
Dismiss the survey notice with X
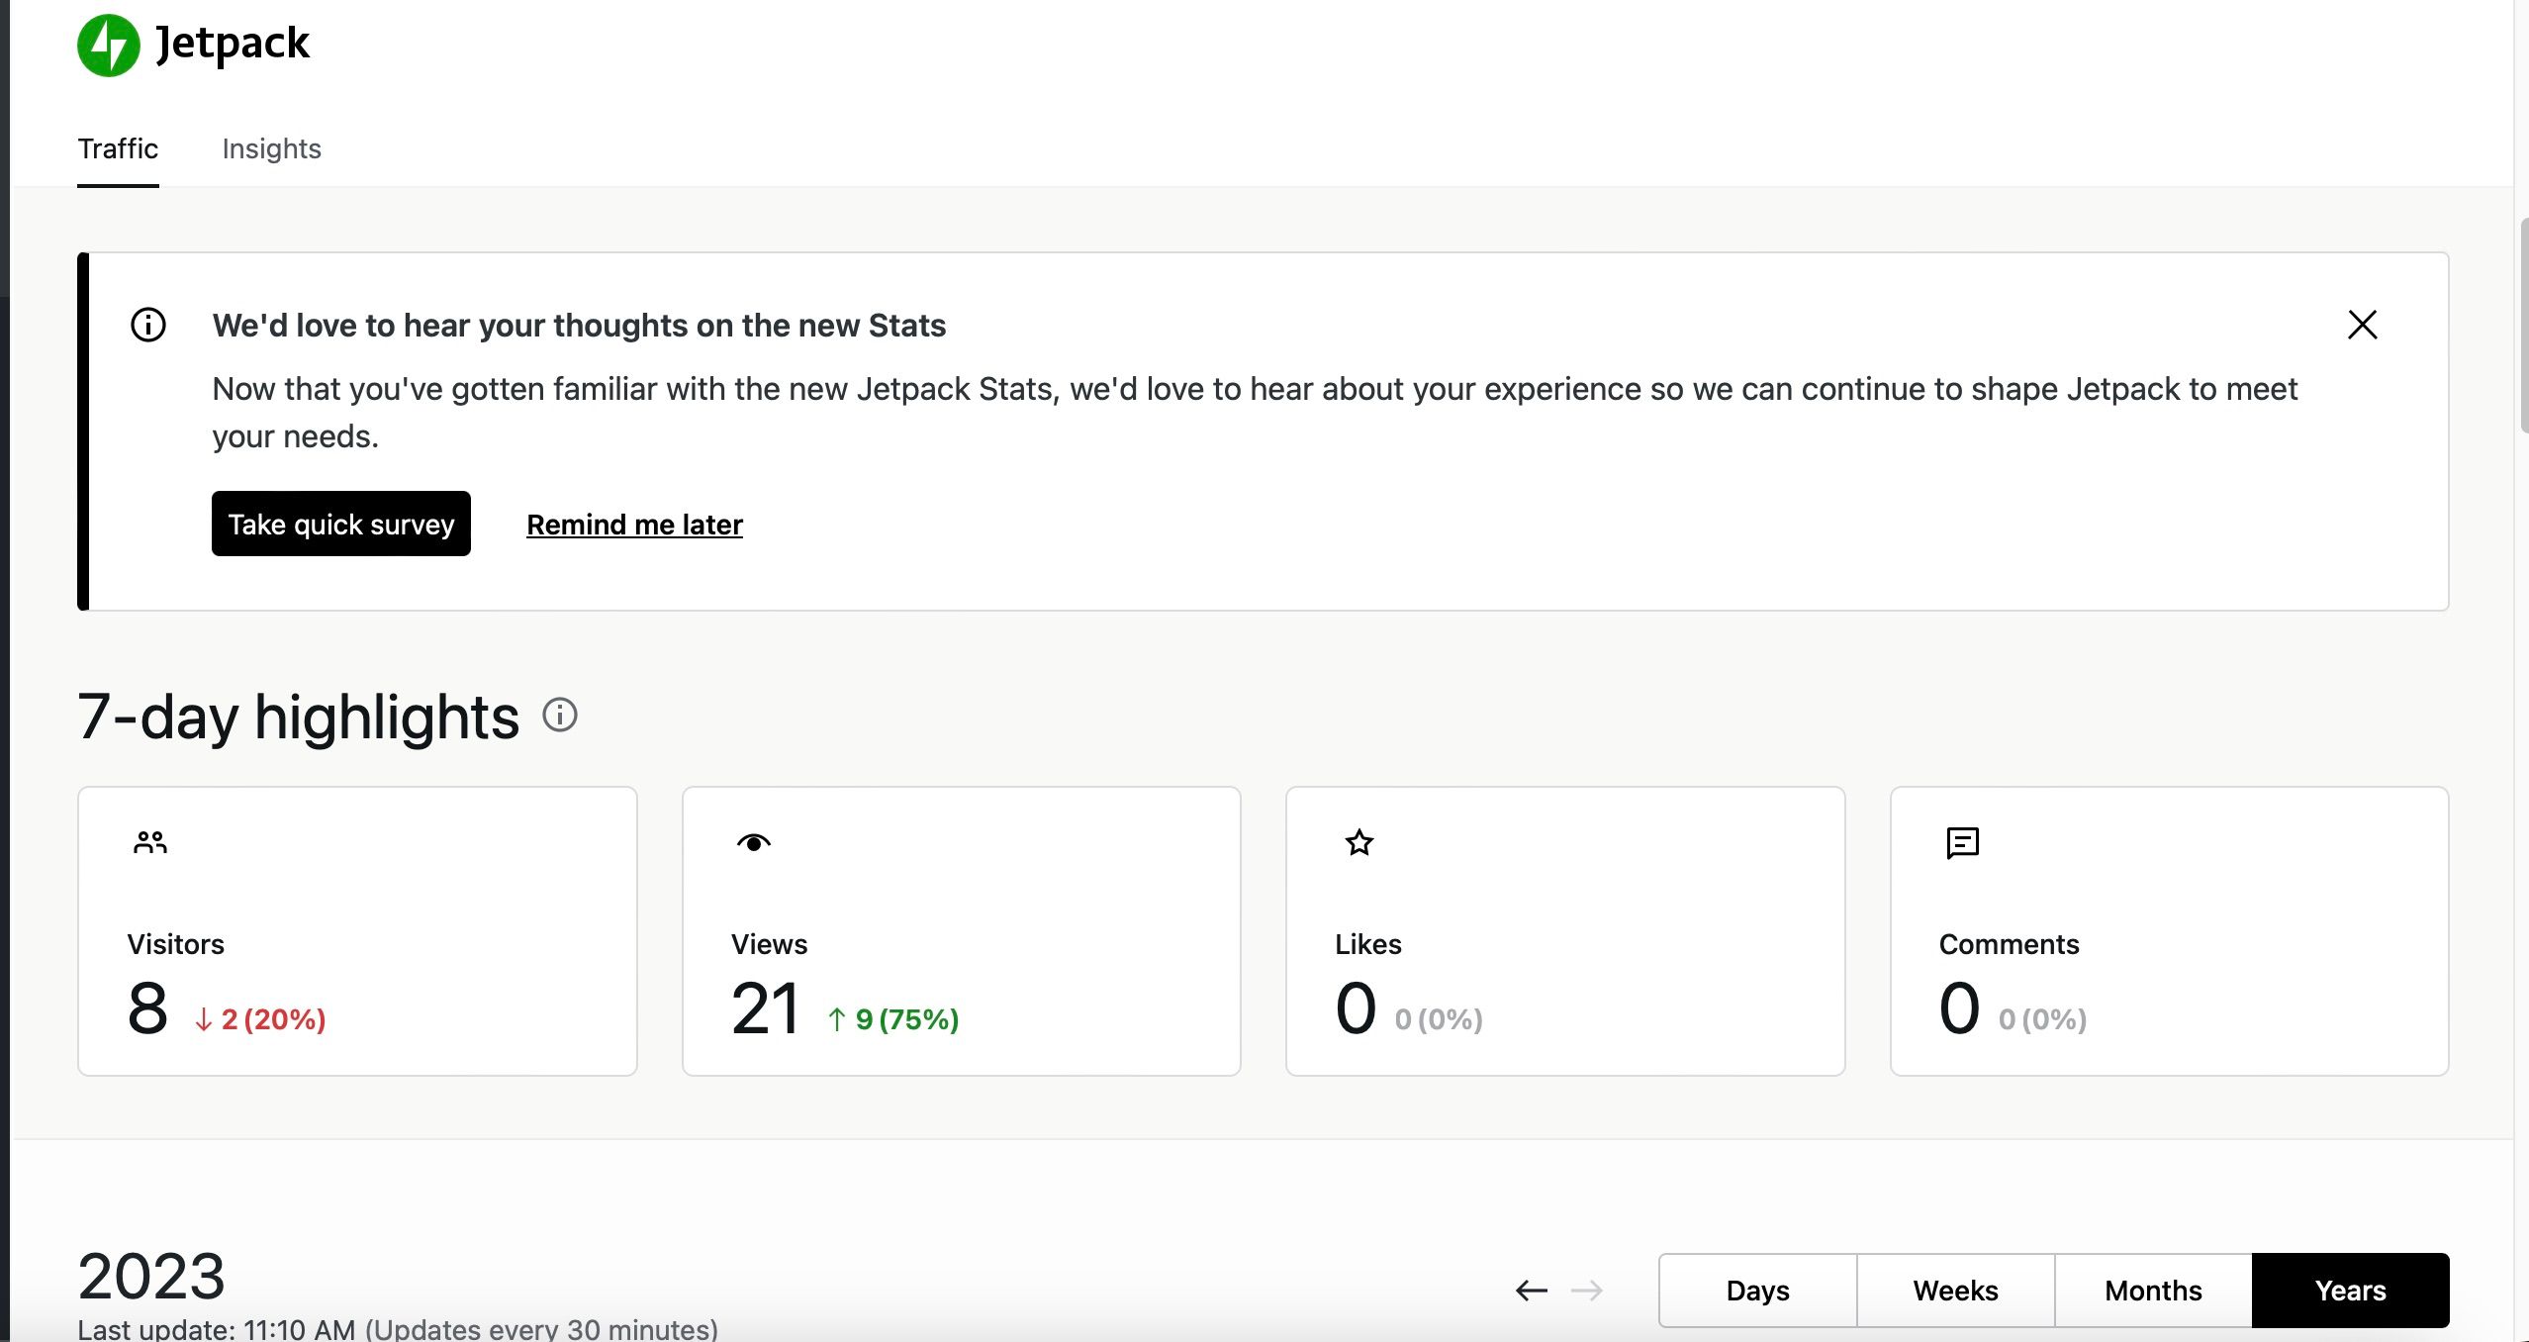[x=2362, y=325]
